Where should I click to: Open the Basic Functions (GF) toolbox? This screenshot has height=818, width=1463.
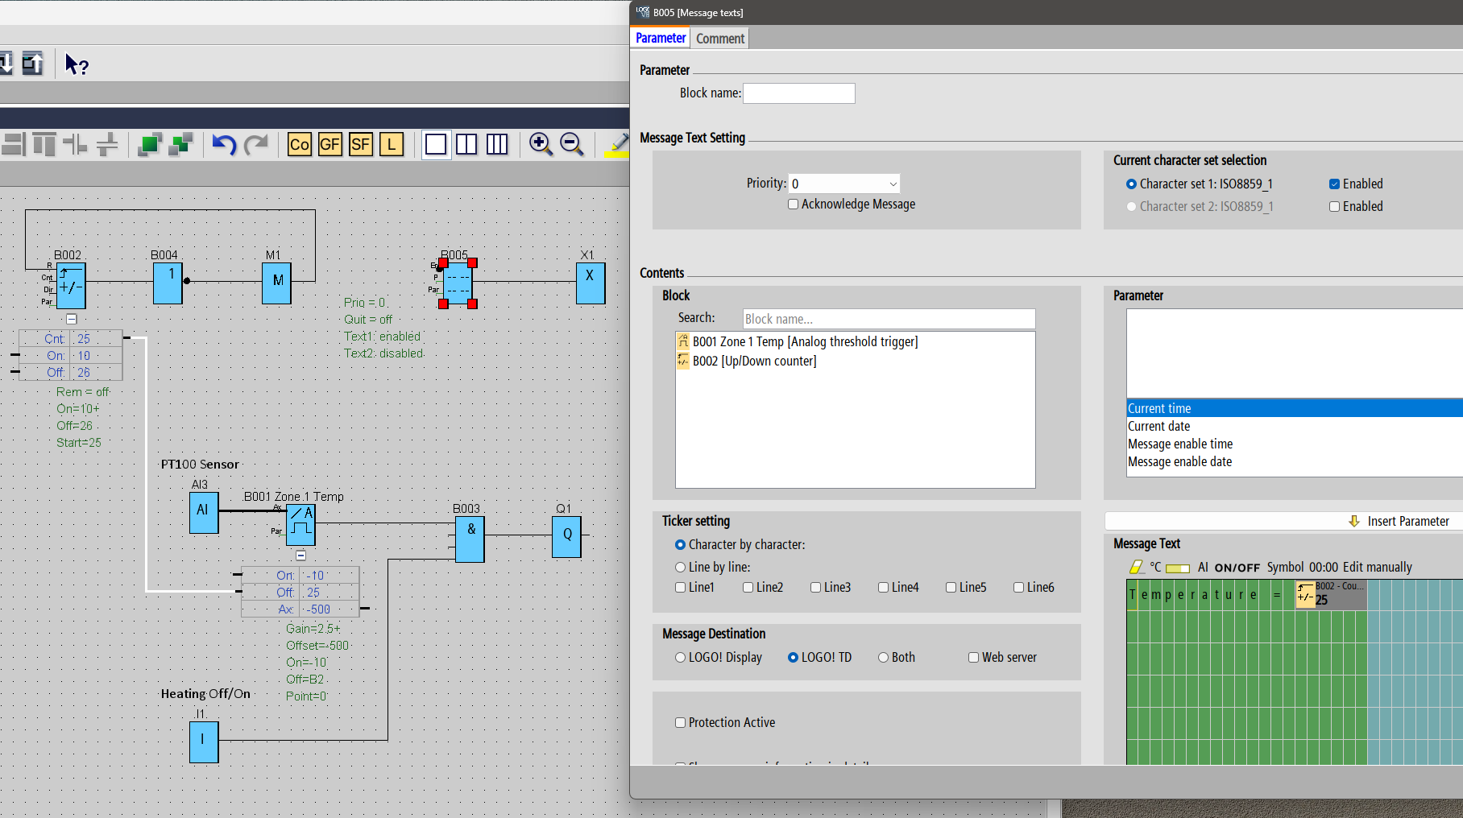click(x=329, y=144)
